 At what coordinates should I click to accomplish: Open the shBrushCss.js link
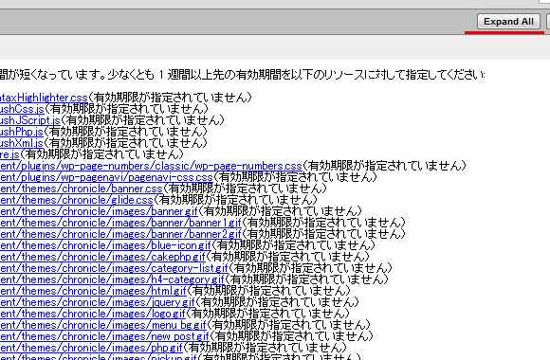click(22, 109)
